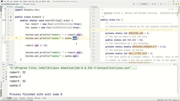Click the BREEDING_AGE field in Fox.java
Viewport: 180px width, 101px height.
click(x=136, y=33)
